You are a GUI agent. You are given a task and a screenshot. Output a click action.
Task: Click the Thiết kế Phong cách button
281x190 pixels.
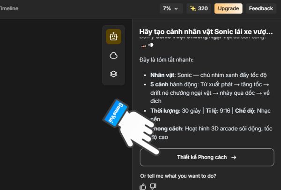click(x=207, y=157)
